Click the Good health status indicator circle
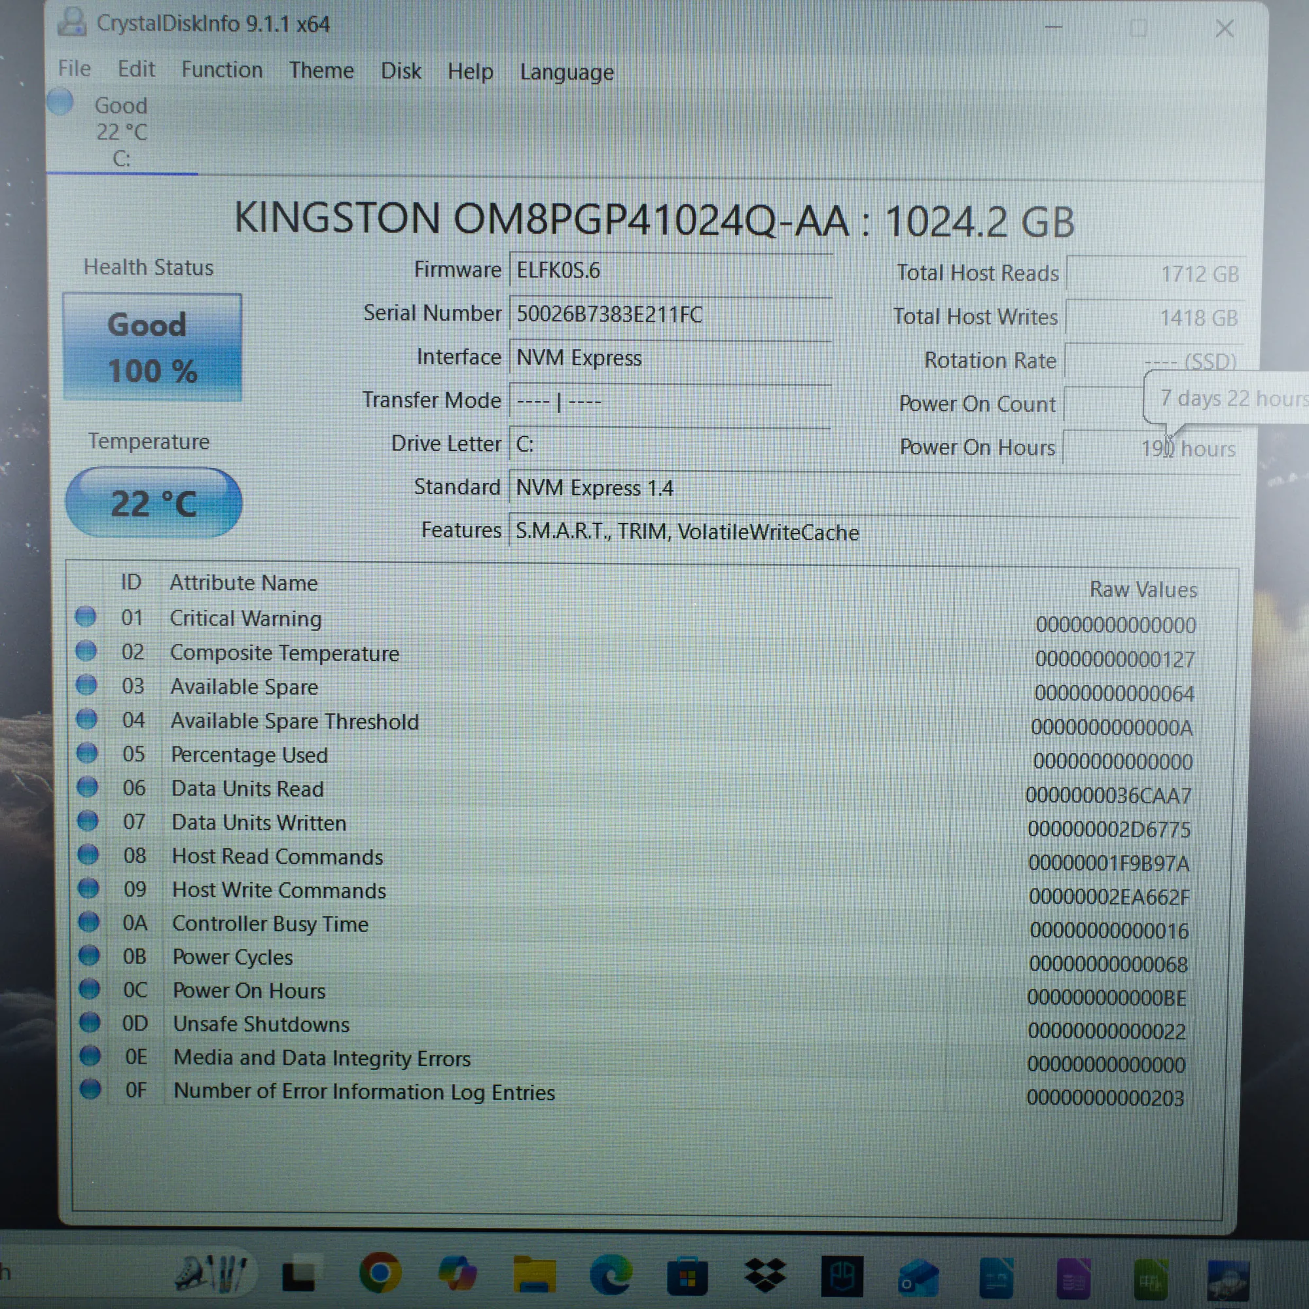The image size is (1309, 1309). click(x=60, y=102)
